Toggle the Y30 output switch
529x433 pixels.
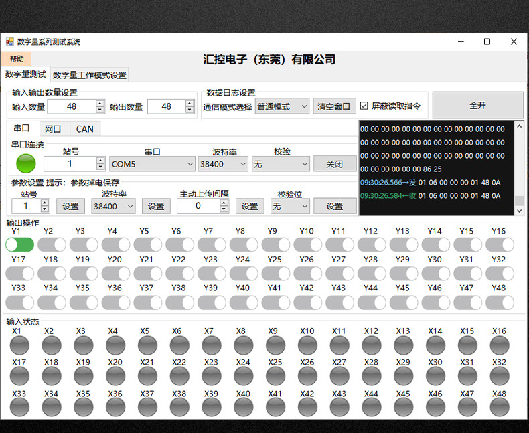(435, 274)
